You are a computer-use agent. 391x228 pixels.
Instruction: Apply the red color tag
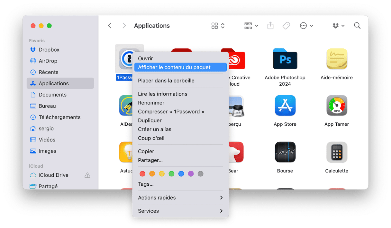point(142,174)
